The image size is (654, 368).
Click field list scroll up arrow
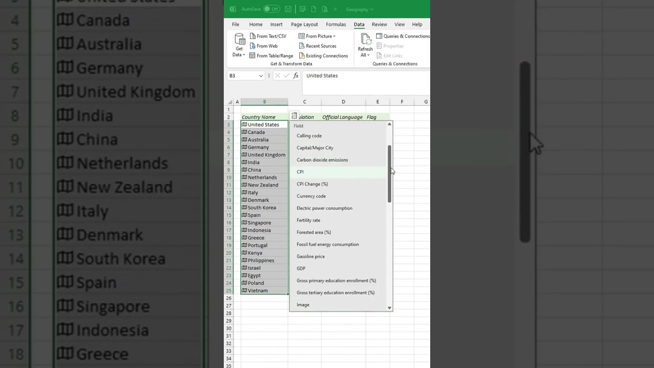(x=389, y=124)
